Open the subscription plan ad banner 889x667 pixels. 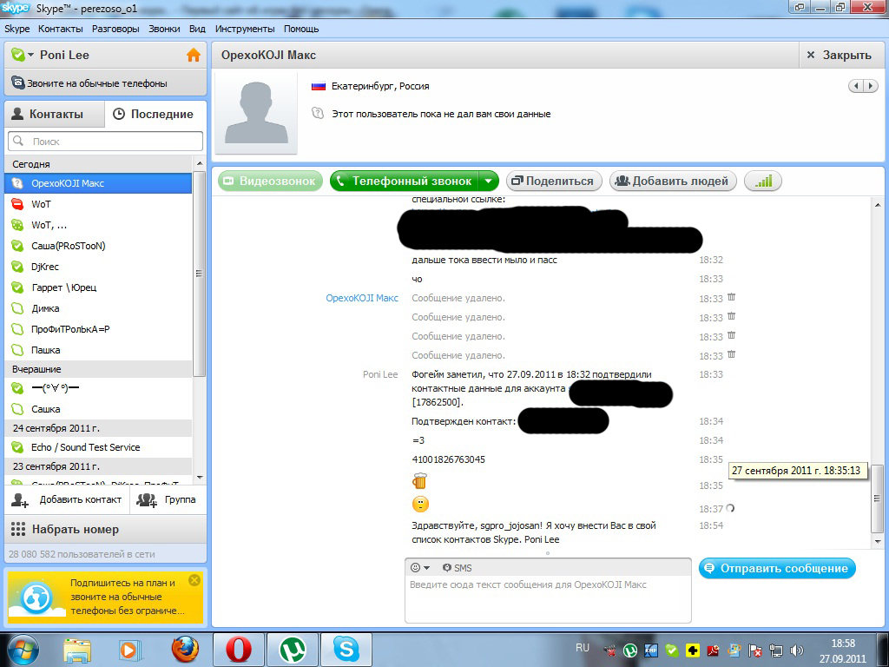tap(105, 597)
